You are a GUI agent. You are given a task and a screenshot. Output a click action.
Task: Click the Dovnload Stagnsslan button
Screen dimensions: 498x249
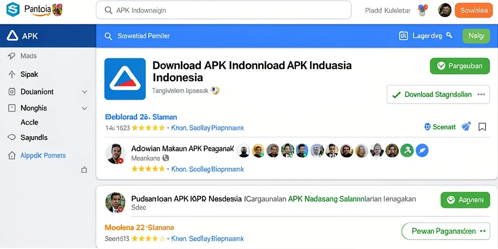click(x=438, y=94)
